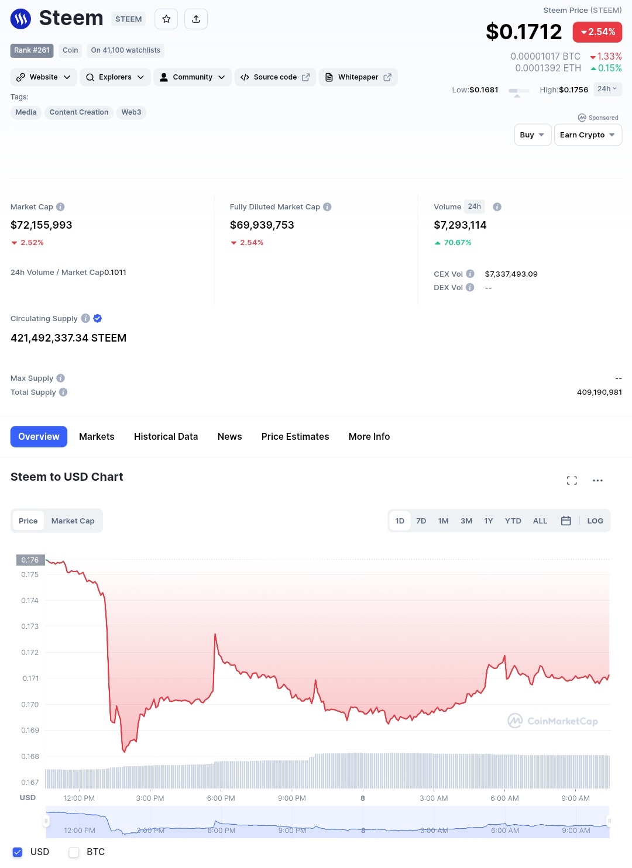Open info icon next to Market Cap
The image size is (632, 868).
pyautogui.click(x=60, y=207)
